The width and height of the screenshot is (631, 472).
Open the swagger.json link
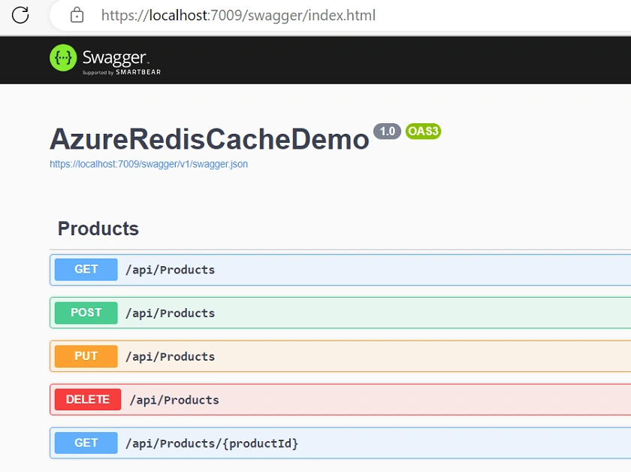point(149,165)
